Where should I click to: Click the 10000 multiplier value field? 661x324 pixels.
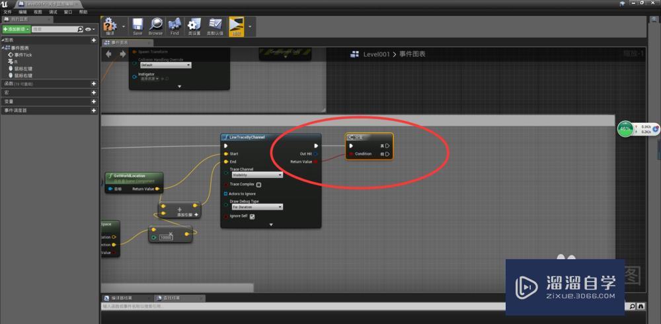tap(166, 237)
